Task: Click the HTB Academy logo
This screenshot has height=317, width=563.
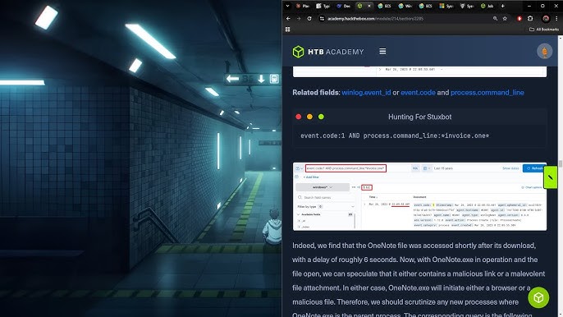Action: pyautogui.click(x=328, y=52)
